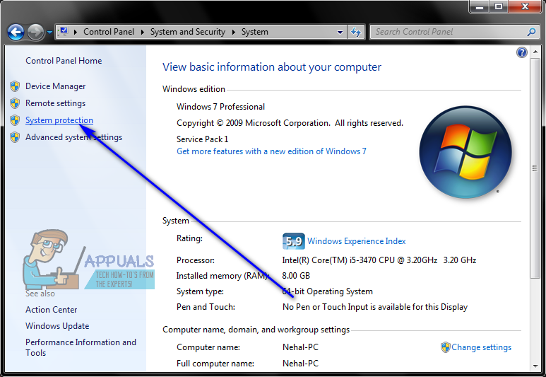The image size is (546, 377).
Task: Open System protection link
Action: pyautogui.click(x=59, y=120)
